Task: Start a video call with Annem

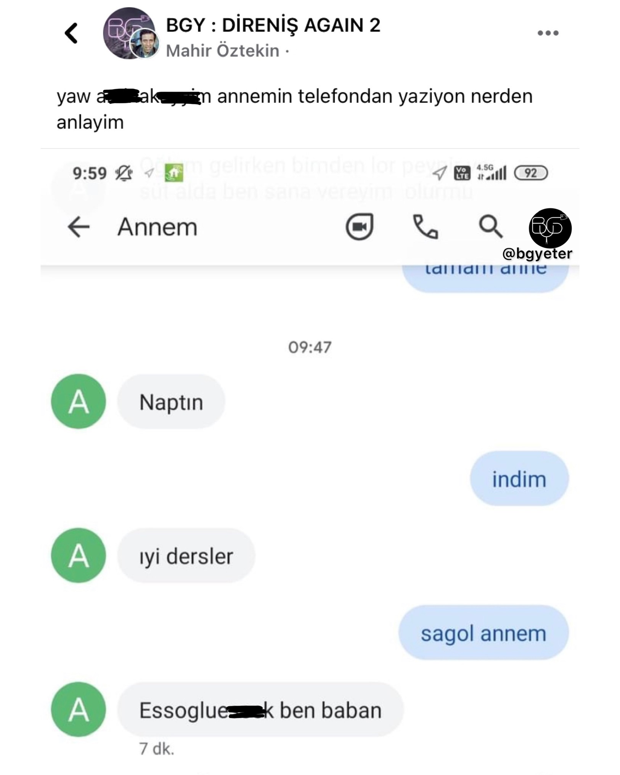Action: coord(359,226)
